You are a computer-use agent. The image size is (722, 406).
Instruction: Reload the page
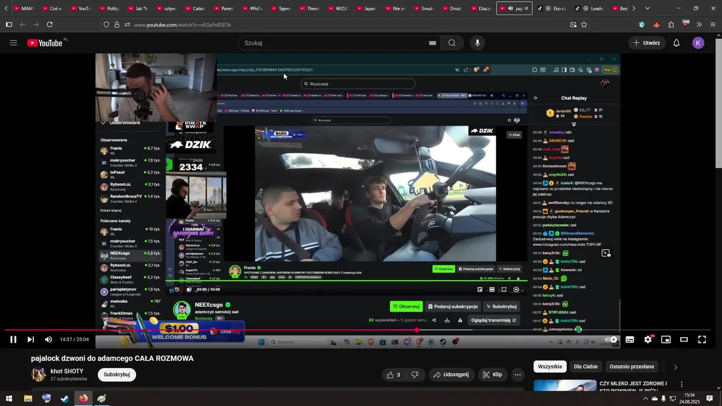click(50, 25)
